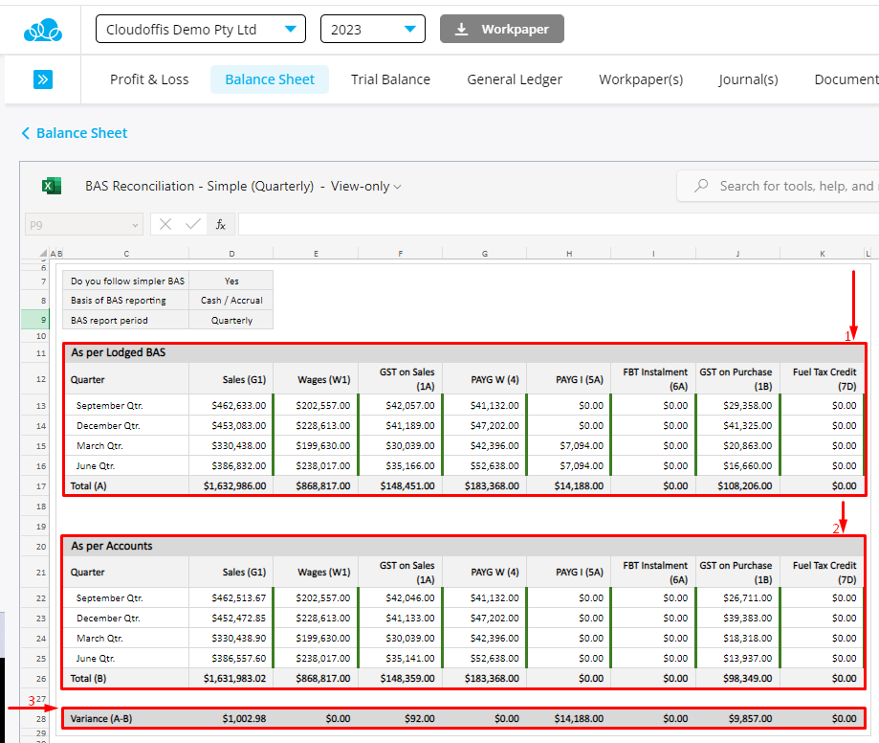This screenshot has height=743, width=879.
Task: Open the cell name box dropdown
Action: [135, 225]
